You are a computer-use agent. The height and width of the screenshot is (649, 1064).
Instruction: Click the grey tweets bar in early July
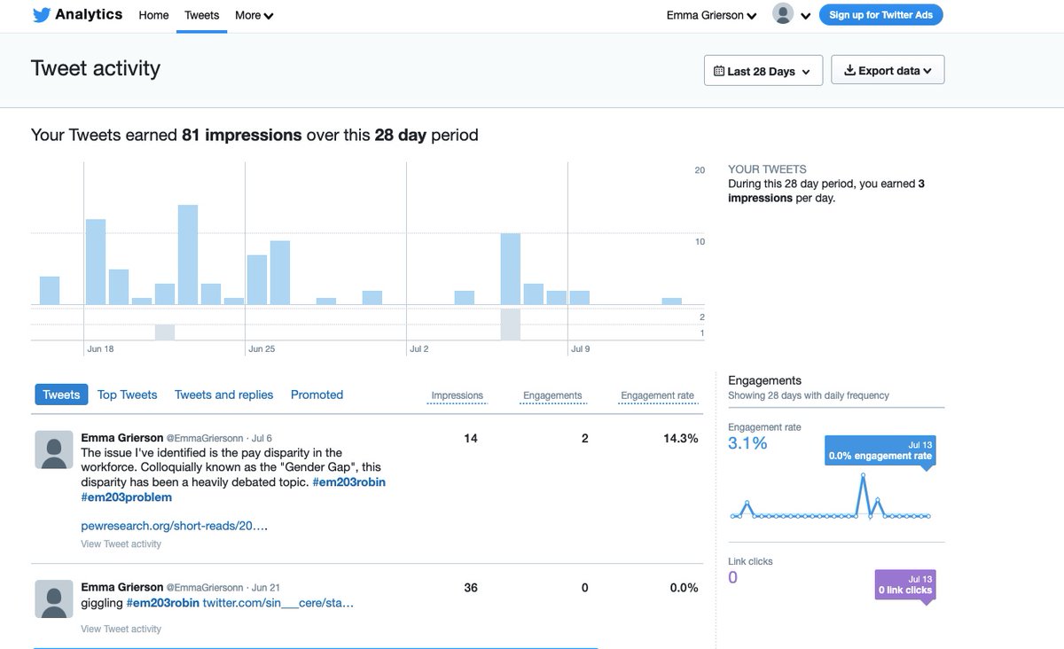510,324
